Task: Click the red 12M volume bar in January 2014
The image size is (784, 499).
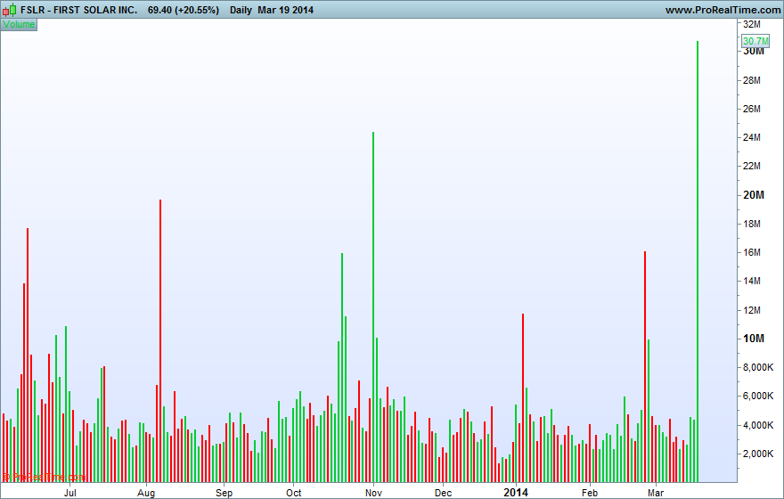Action: 523,397
